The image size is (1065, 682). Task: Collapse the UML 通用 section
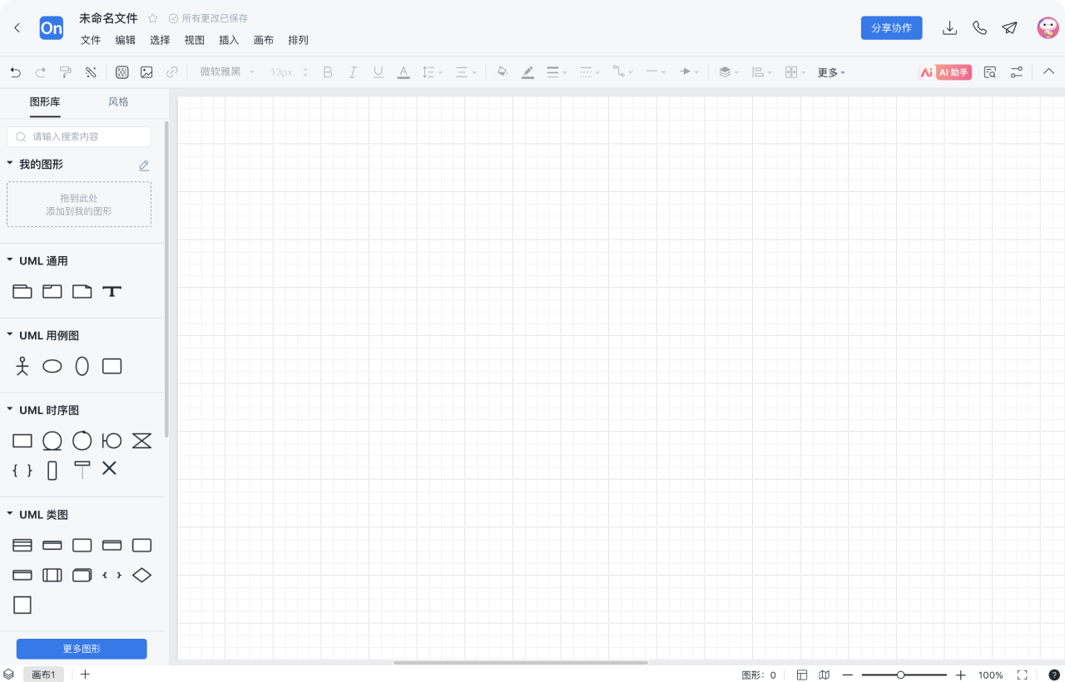tap(10, 260)
